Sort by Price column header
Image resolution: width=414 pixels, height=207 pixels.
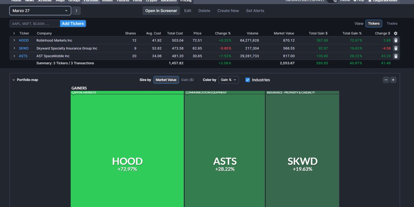197,33
